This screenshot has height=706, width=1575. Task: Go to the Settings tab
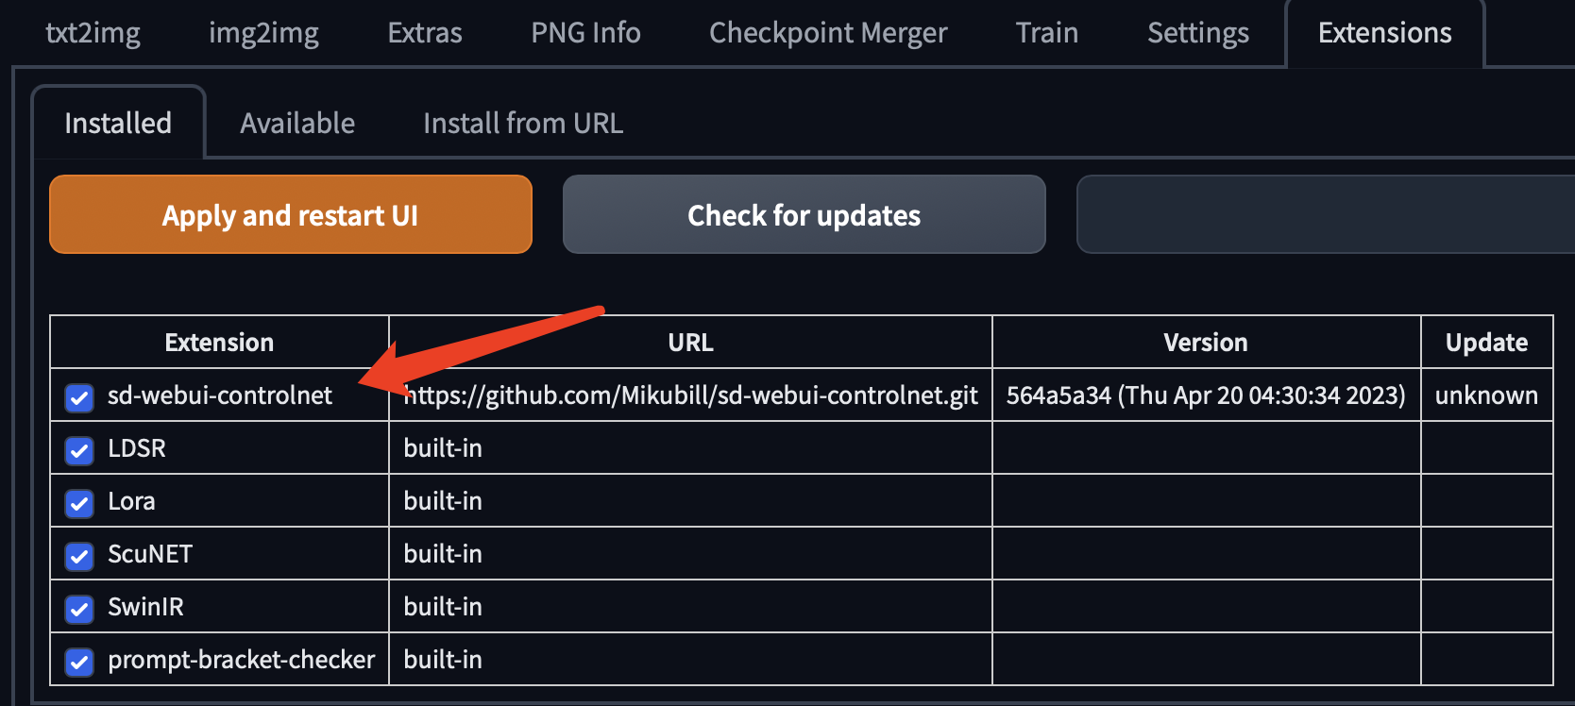pyautogui.click(x=1198, y=33)
